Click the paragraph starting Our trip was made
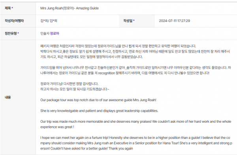 click(x=135, y=124)
